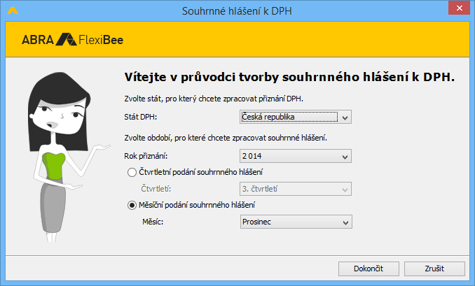Open the Prosinec month combo box
This screenshot has height=286, width=475.
(x=296, y=222)
